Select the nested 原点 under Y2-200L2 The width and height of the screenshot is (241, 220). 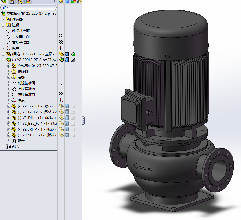click(21, 100)
